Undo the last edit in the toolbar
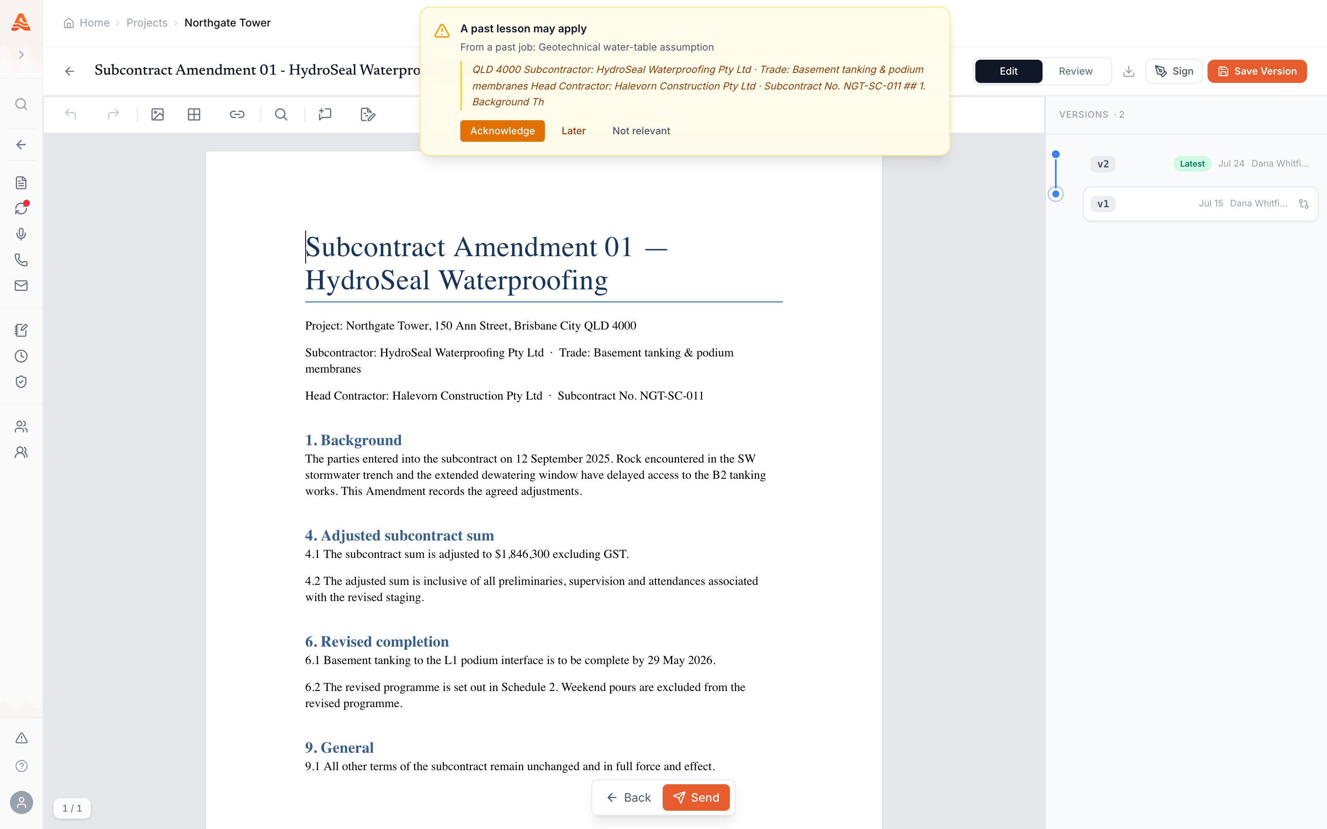The image size is (1327, 829). pyautogui.click(x=71, y=114)
